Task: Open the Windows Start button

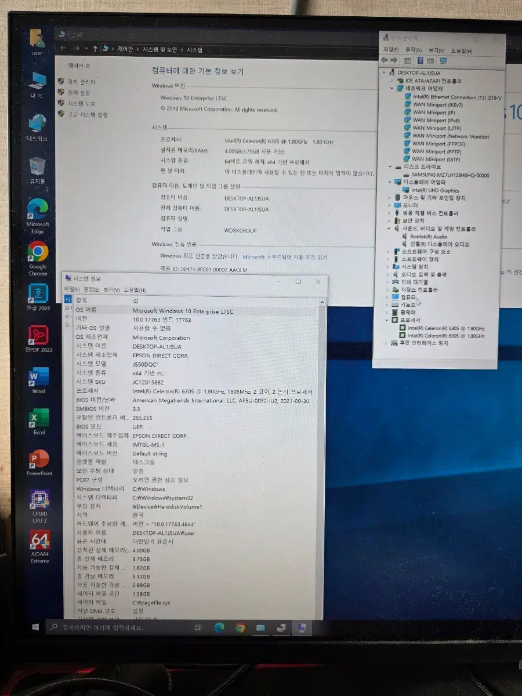Action: (35, 627)
